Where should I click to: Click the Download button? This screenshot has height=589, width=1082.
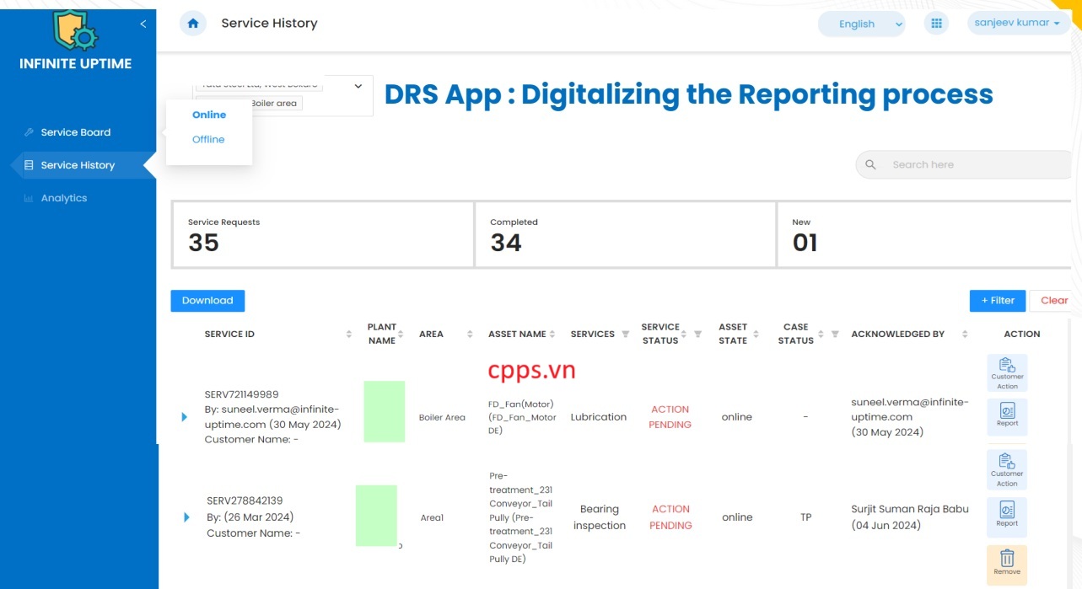coord(207,301)
